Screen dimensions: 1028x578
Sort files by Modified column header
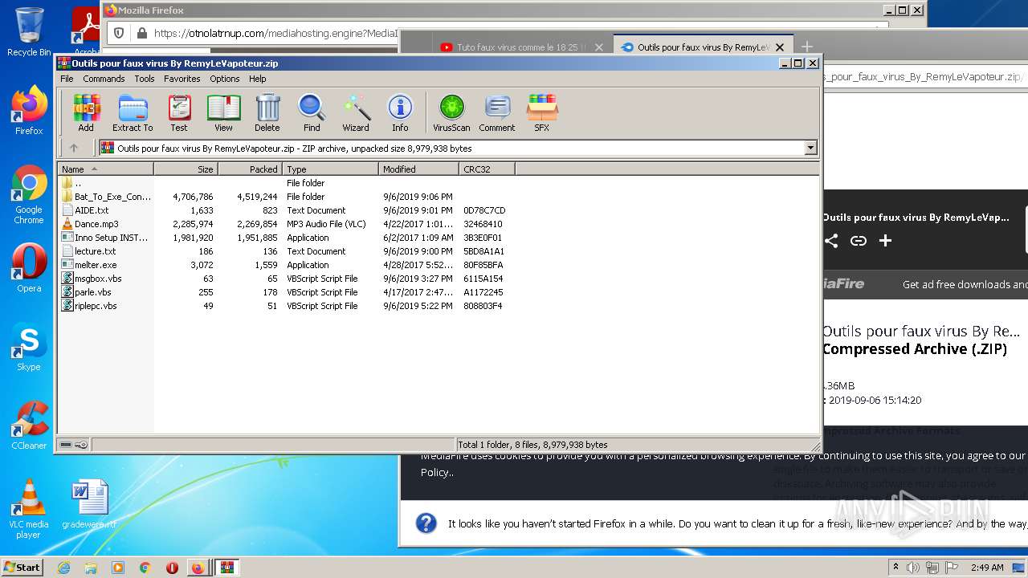(x=418, y=169)
